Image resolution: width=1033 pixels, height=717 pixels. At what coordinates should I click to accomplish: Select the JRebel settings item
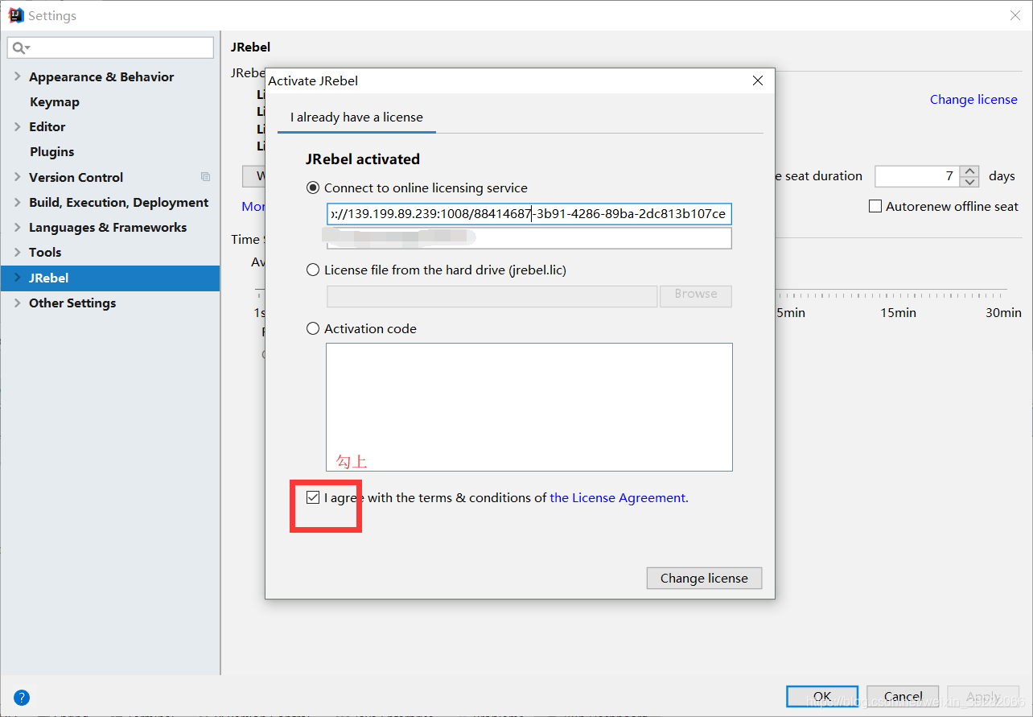coord(110,278)
